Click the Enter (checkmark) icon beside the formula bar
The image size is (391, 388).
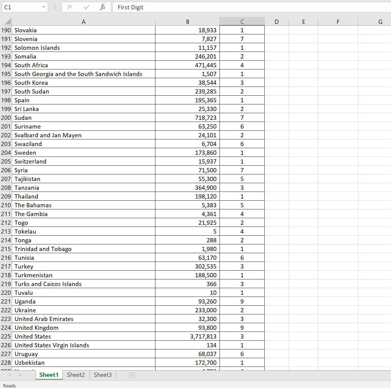(x=86, y=7)
